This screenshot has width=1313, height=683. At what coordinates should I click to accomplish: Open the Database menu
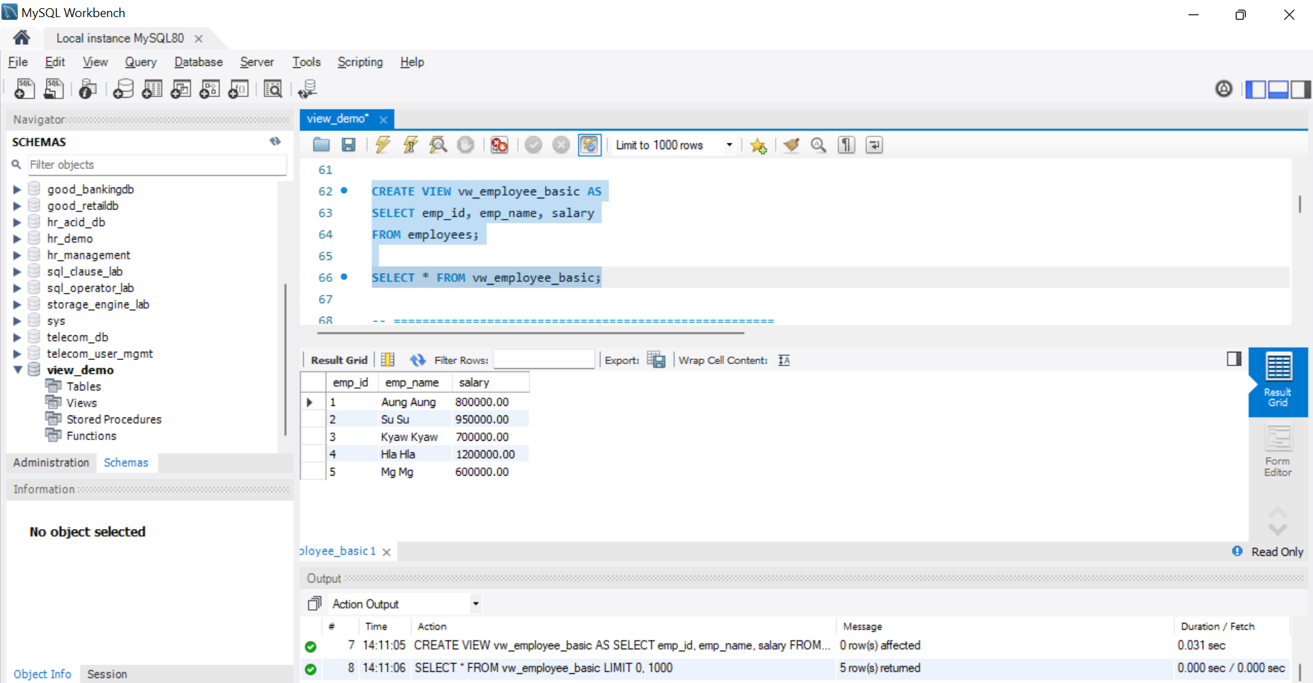click(x=199, y=62)
